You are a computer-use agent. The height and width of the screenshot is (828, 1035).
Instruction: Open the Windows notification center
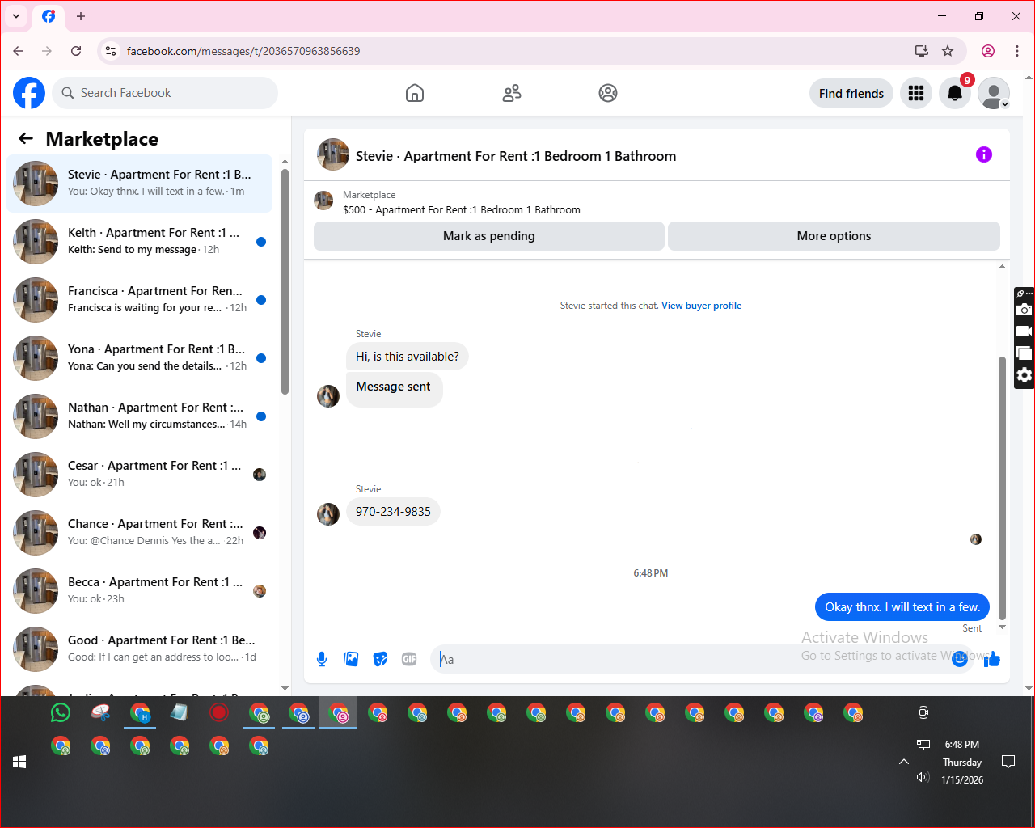1008,762
